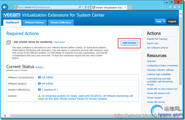Image resolution: width=185 pixels, height=120 pixels.
Task: Open Choosing collection settings link
Action: pyautogui.click(x=160, y=70)
